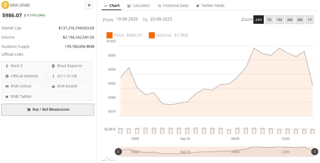Click the Github icon beside BNB Github
The image size is (320, 163).
click(7, 87)
